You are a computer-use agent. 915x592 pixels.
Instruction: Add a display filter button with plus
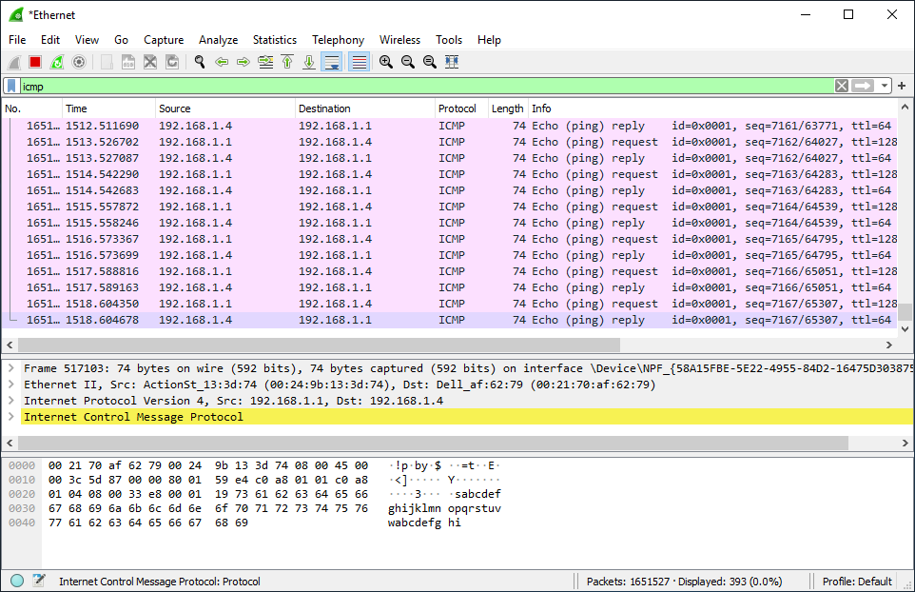[x=902, y=87]
